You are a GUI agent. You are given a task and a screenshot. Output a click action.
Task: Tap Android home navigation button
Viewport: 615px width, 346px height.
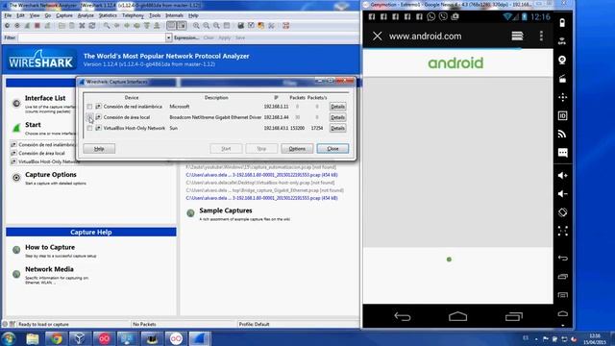click(x=457, y=316)
